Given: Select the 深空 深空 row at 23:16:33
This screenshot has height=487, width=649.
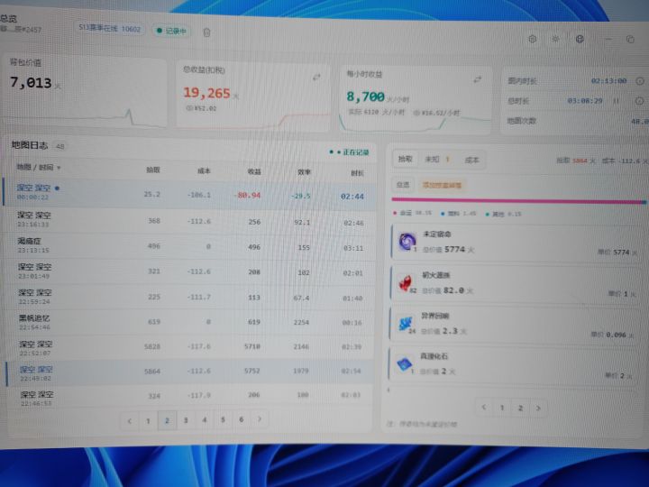Looking at the screenshot, I should click(188, 220).
